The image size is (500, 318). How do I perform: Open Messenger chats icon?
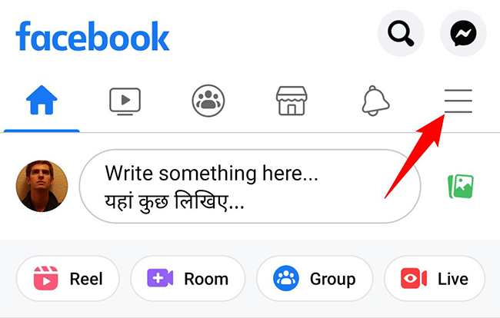click(x=463, y=33)
